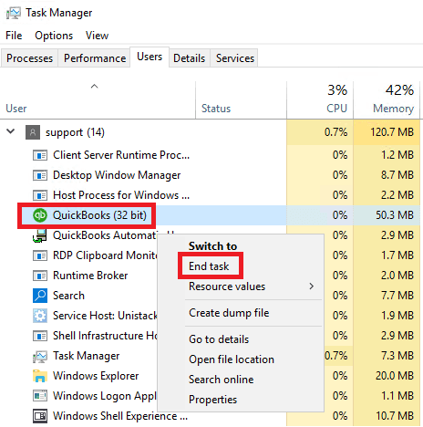Select the Users tab
Screen dimensions: 423x427
[x=150, y=57]
